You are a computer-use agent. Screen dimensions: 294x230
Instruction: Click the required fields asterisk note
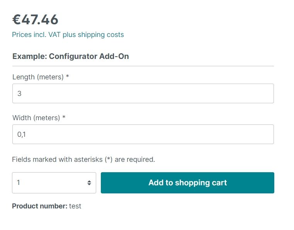tap(83, 159)
